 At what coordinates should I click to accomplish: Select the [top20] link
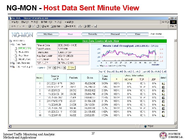pos(111,72)
